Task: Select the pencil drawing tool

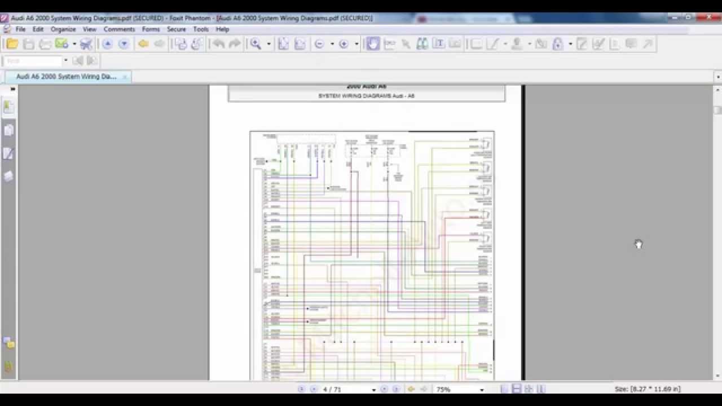Action: (x=492, y=44)
